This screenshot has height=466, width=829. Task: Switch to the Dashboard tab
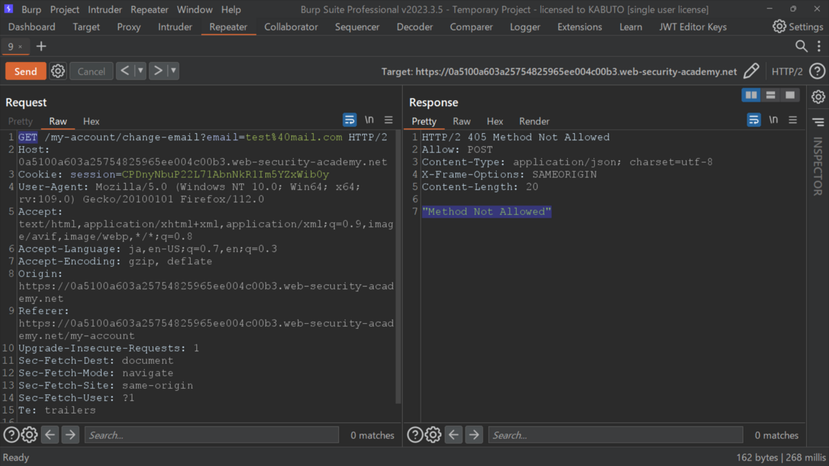point(32,27)
